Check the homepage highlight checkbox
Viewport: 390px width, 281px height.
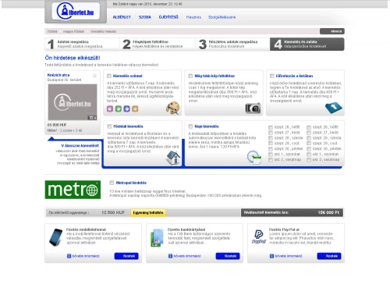(109, 126)
